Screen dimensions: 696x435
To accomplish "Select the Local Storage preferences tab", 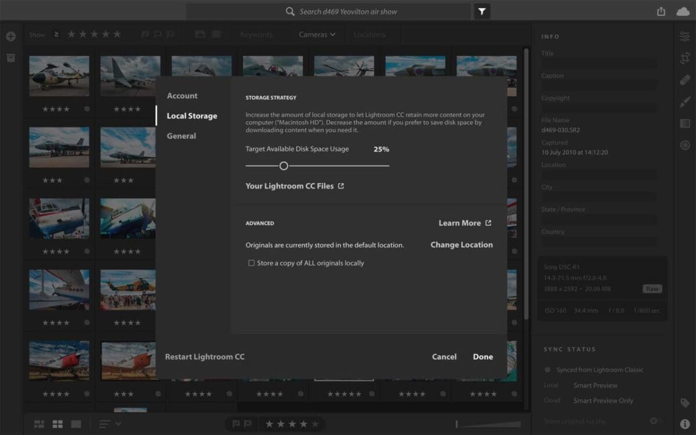I will pyautogui.click(x=192, y=116).
